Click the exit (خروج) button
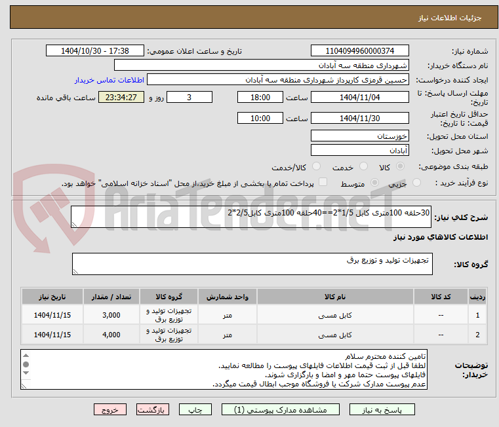499x427 pixels. point(110,409)
